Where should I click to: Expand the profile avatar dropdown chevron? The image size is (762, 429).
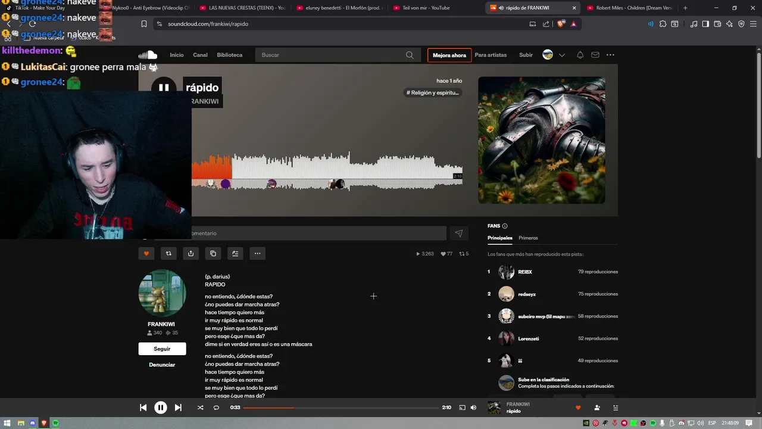pos(561,55)
